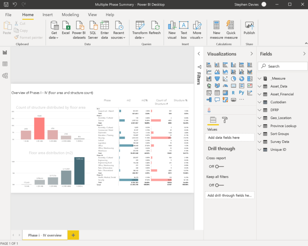Select the Python visual icon
This screenshot has height=246, width=308.
(241, 92)
